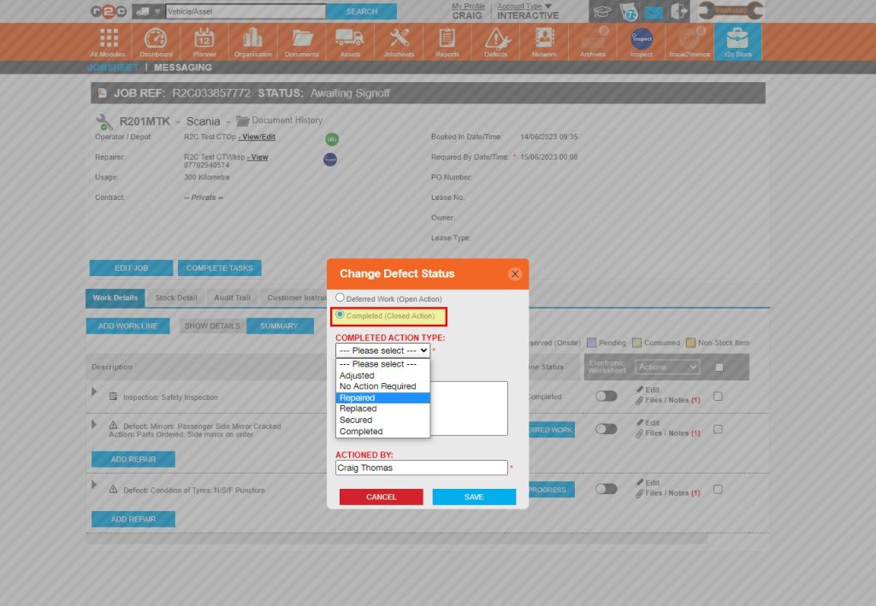The image size is (876, 606).
Task: Open the Actions dropdown in table header
Action: tap(667, 367)
